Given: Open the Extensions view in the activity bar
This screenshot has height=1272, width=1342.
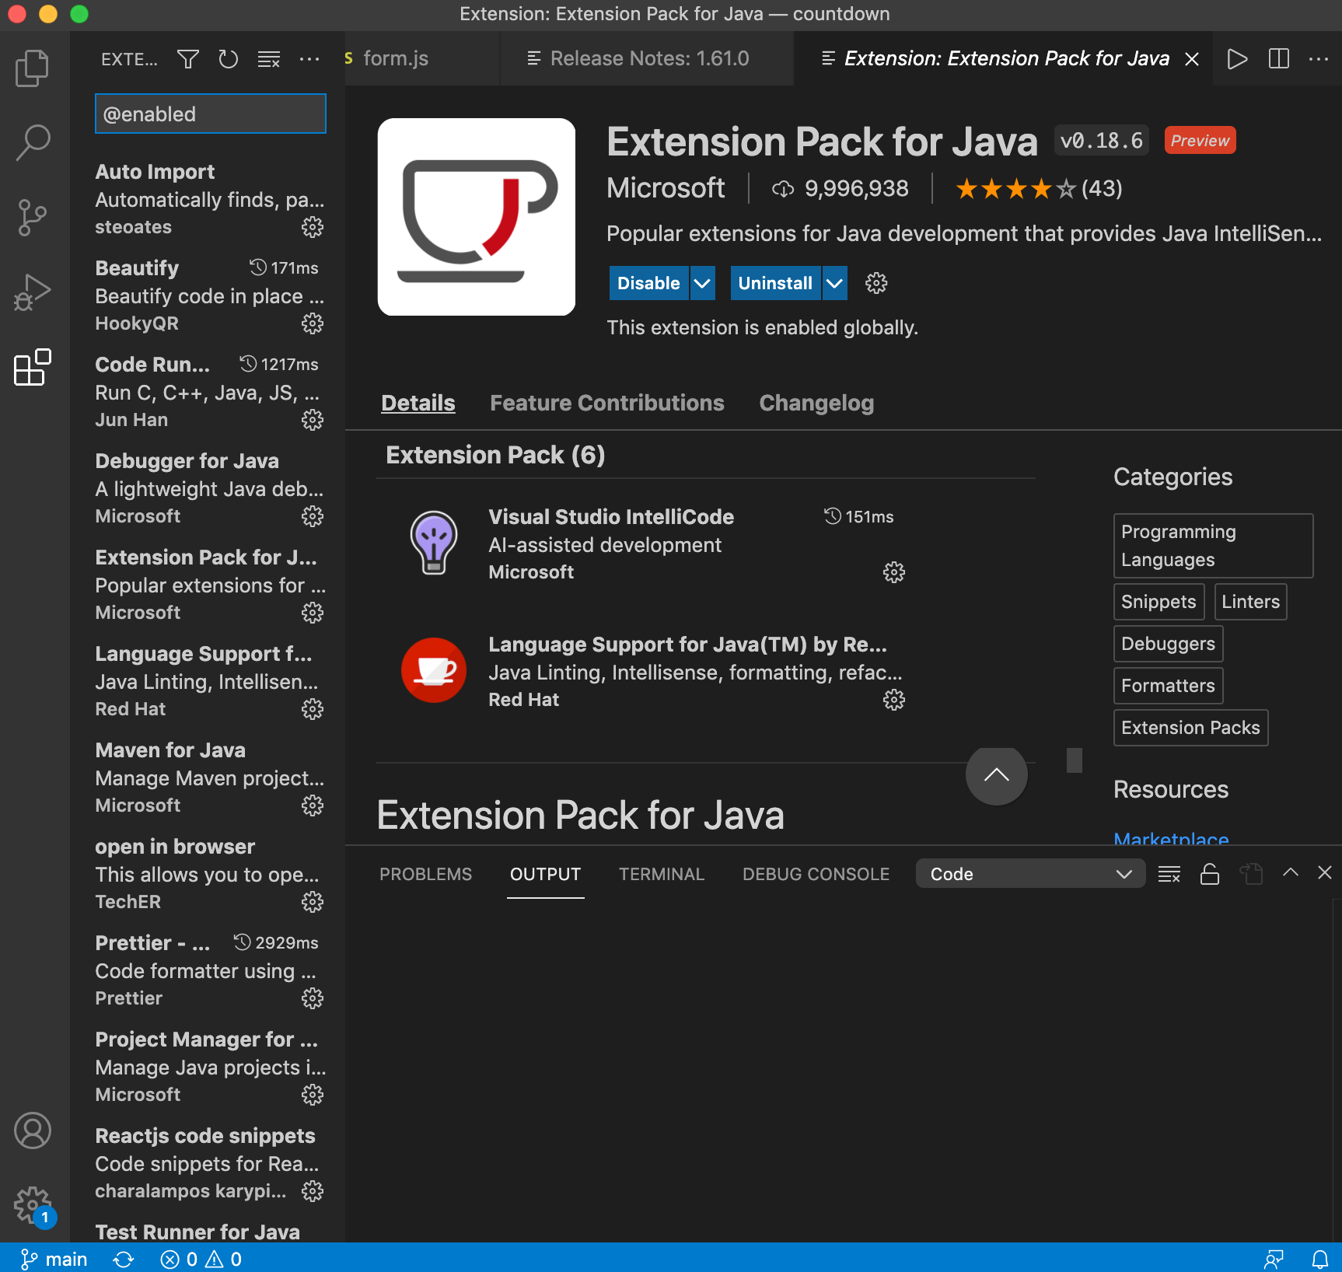Looking at the screenshot, I should [x=33, y=367].
